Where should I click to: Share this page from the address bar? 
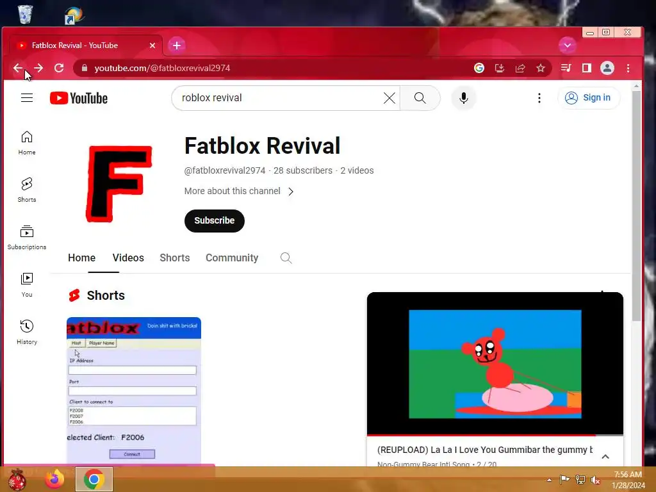point(520,68)
